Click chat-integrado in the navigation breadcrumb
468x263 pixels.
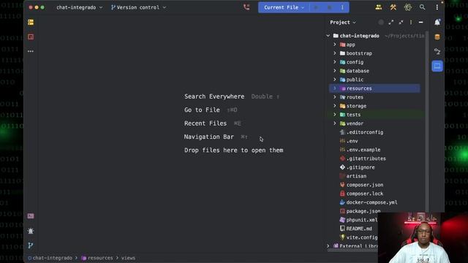tap(52, 258)
